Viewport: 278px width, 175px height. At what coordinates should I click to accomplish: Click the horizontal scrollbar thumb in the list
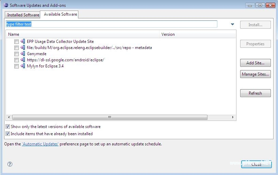(x=110, y=117)
